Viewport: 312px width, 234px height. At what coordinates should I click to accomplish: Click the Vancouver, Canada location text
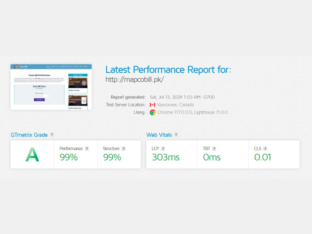click(x=175, y=105)
